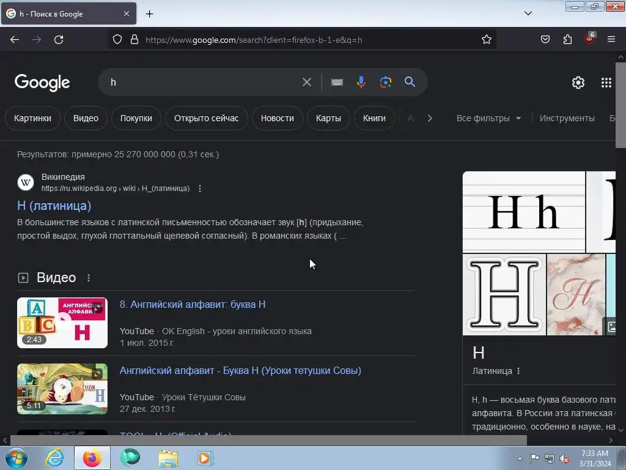Viewport: 626px width, 470px height.
Task: Switch to the Картинки filter
Action: 32,118
